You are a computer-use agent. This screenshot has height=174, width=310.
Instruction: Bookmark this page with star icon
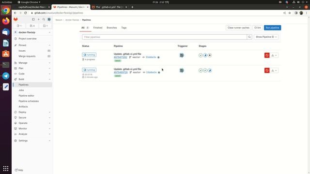tap(290, 13)
